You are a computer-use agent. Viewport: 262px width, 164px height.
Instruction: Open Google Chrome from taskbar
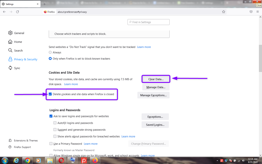pos(27,160)
